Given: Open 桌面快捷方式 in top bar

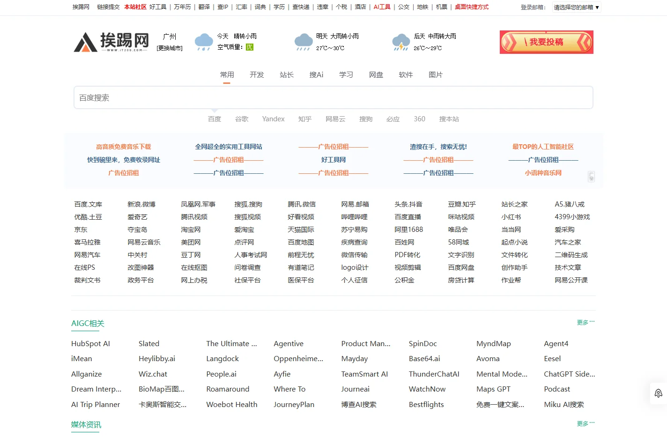Looking at the screenshot, I should tap(472, 7).
